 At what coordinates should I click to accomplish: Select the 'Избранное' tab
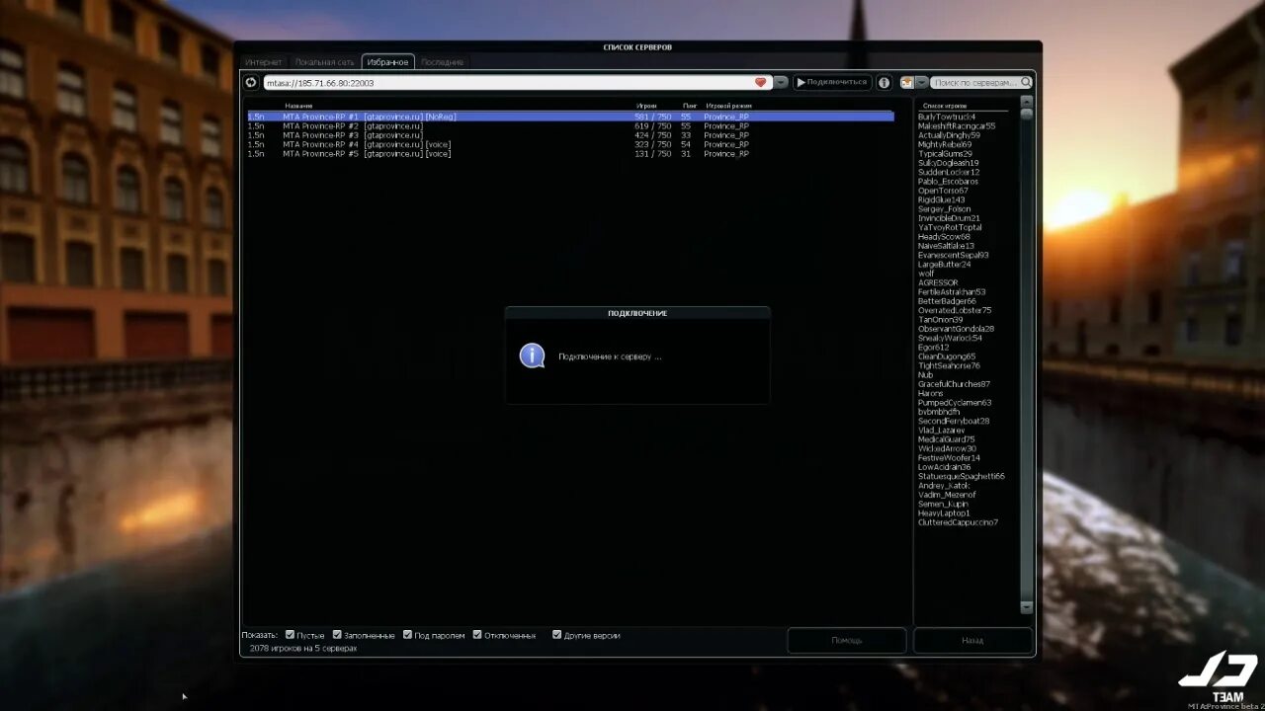[388, 62]
